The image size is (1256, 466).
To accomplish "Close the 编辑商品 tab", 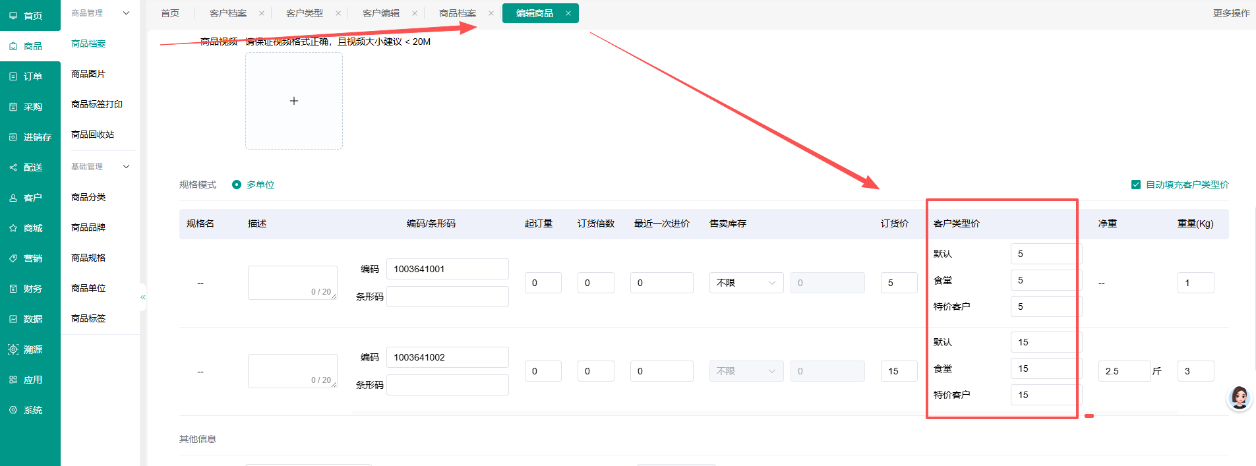I will (x=568, y=13).
